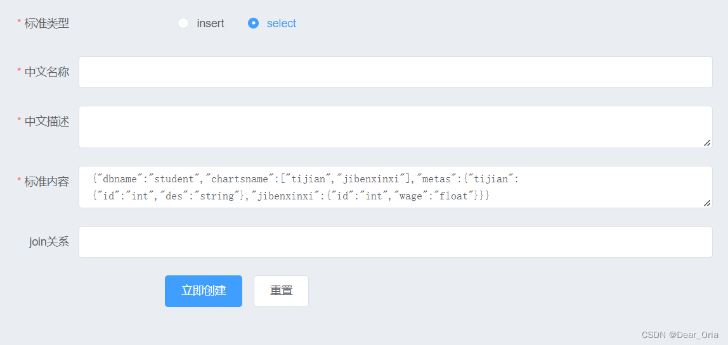Click the 重置 button

click(281, 291)
